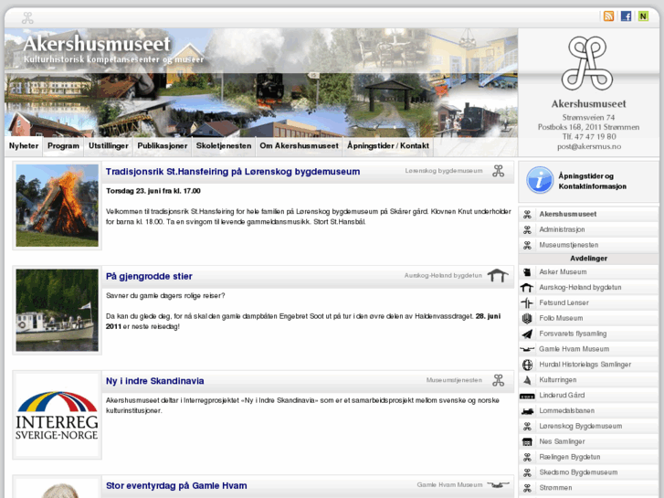Click the Lørenskog Bygdemuseum sidebar knot icon
The image size is (664, 498).
(527, 427)
